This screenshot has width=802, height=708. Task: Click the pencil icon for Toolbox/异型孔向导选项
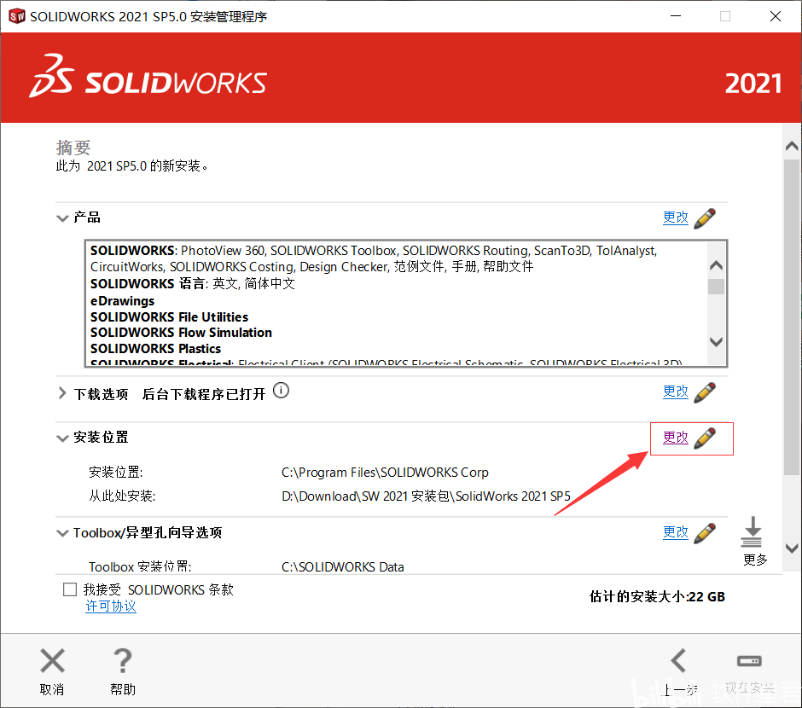tap(704, 533)
